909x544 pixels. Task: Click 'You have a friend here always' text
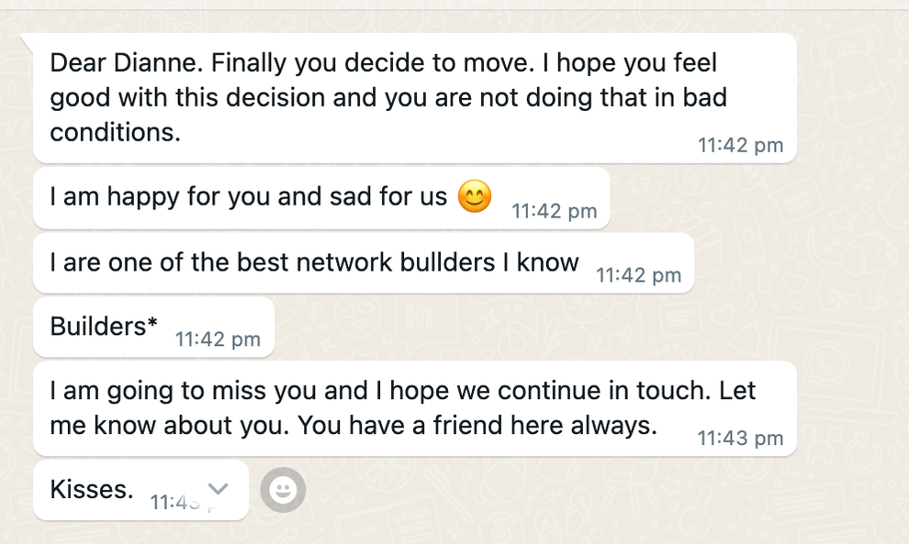tap(477, 426)
